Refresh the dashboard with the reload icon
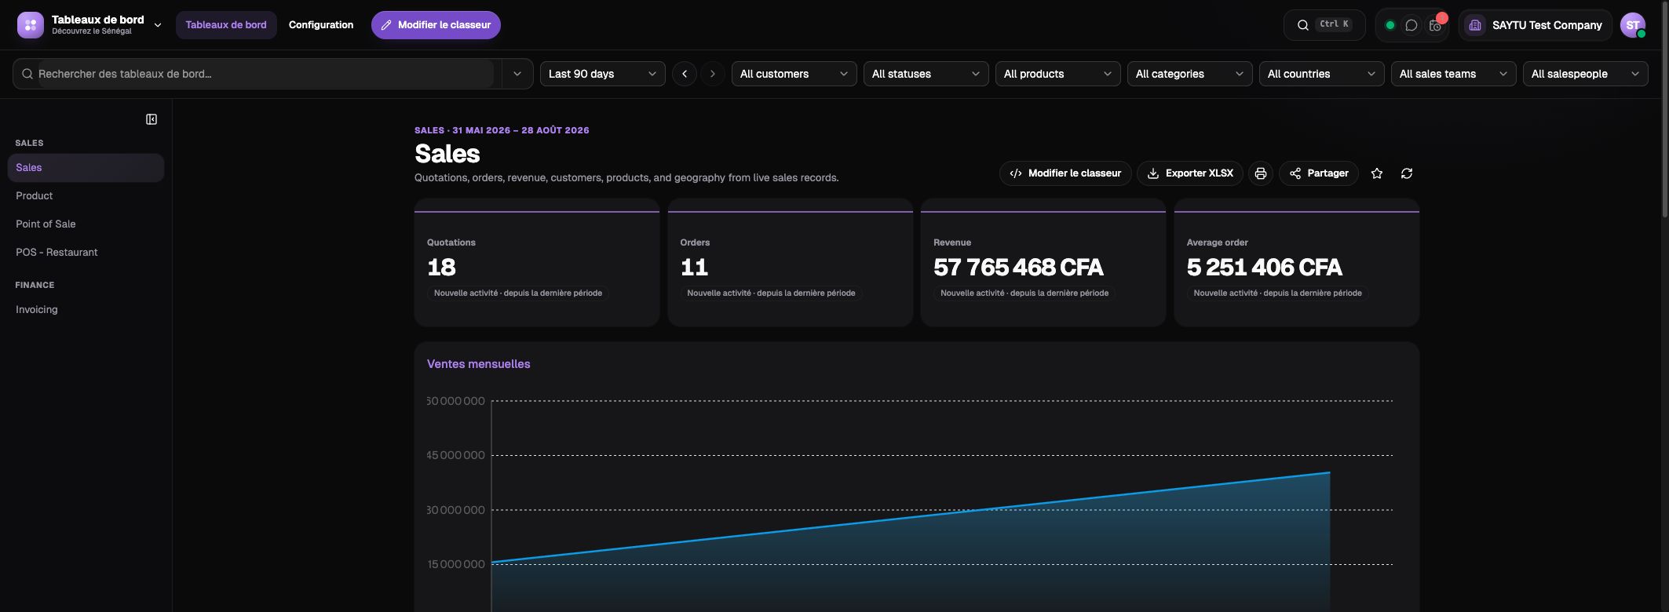Viewport: 1669px width, 612px height. (x=1407, y=173)
